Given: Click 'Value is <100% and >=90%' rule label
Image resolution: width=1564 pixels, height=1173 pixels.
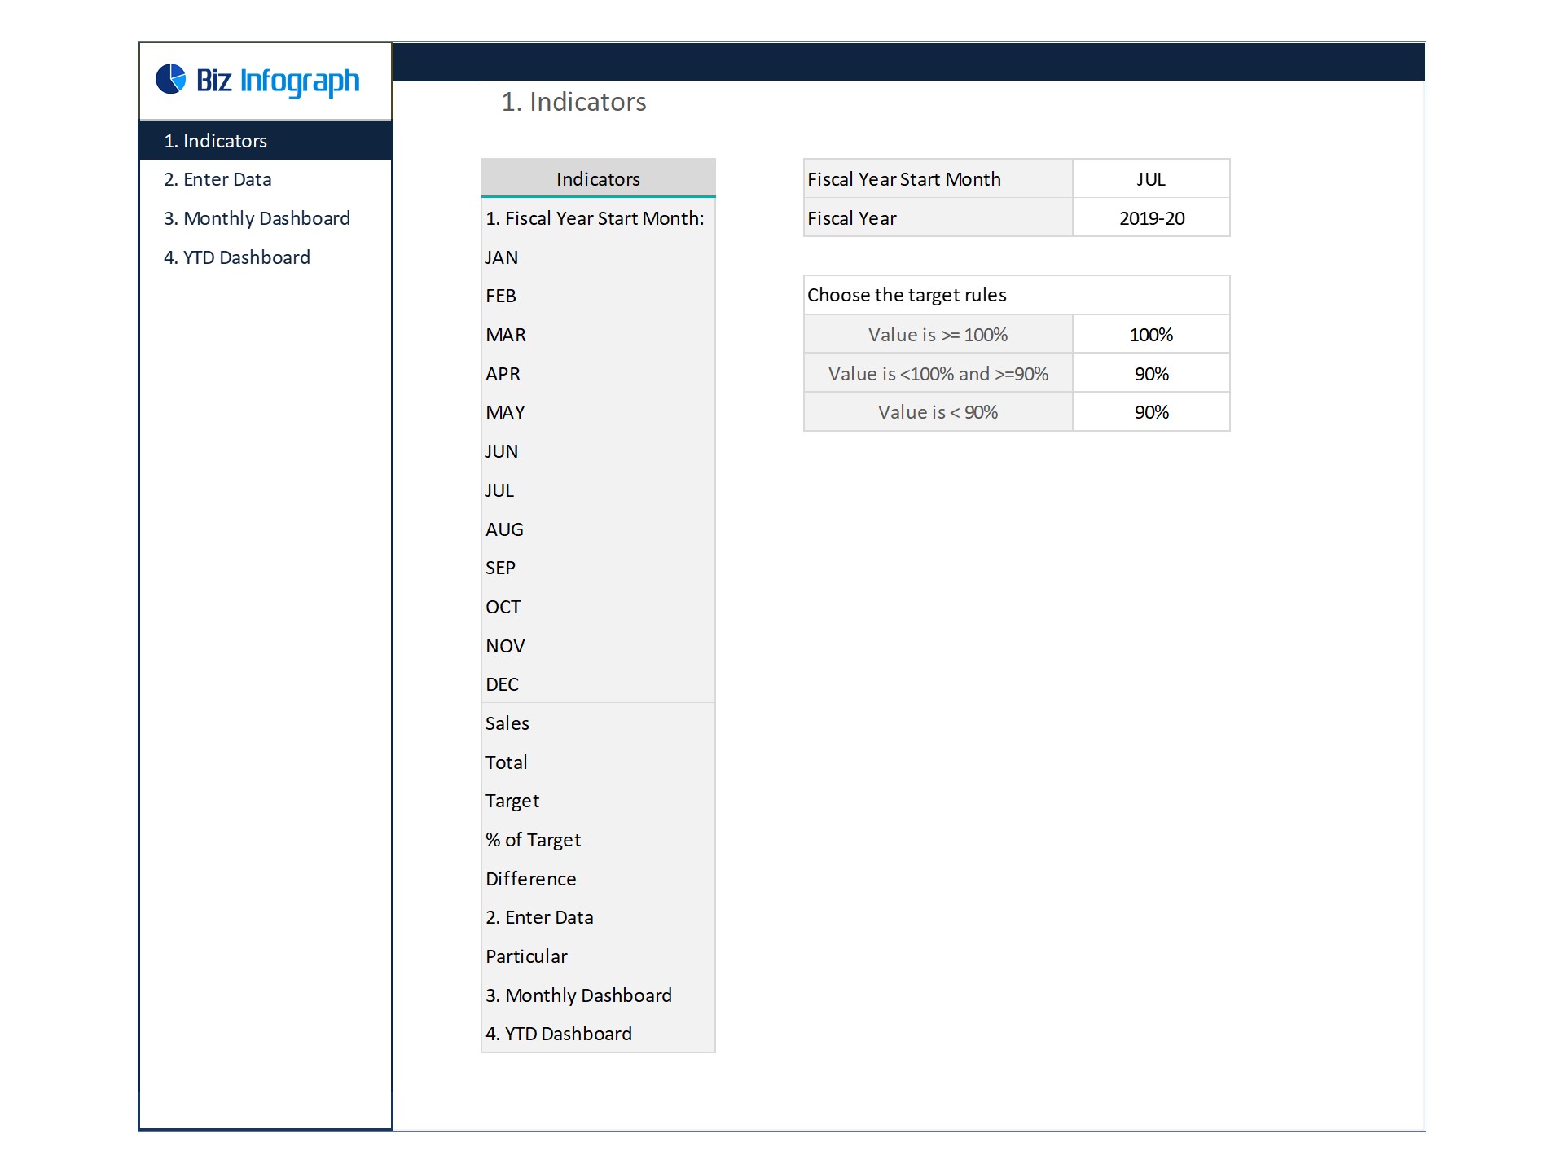Looking at the screenshot, I should (x=938, y=374).
